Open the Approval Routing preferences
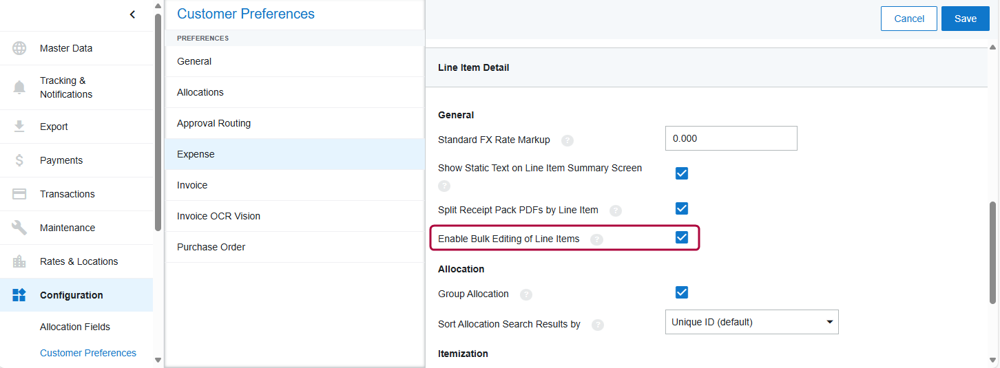This screenshot has height=368, width=1000. 213,123
